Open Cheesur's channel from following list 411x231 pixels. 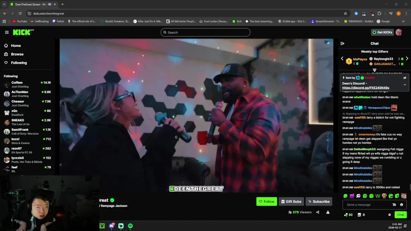pos(27,103)
